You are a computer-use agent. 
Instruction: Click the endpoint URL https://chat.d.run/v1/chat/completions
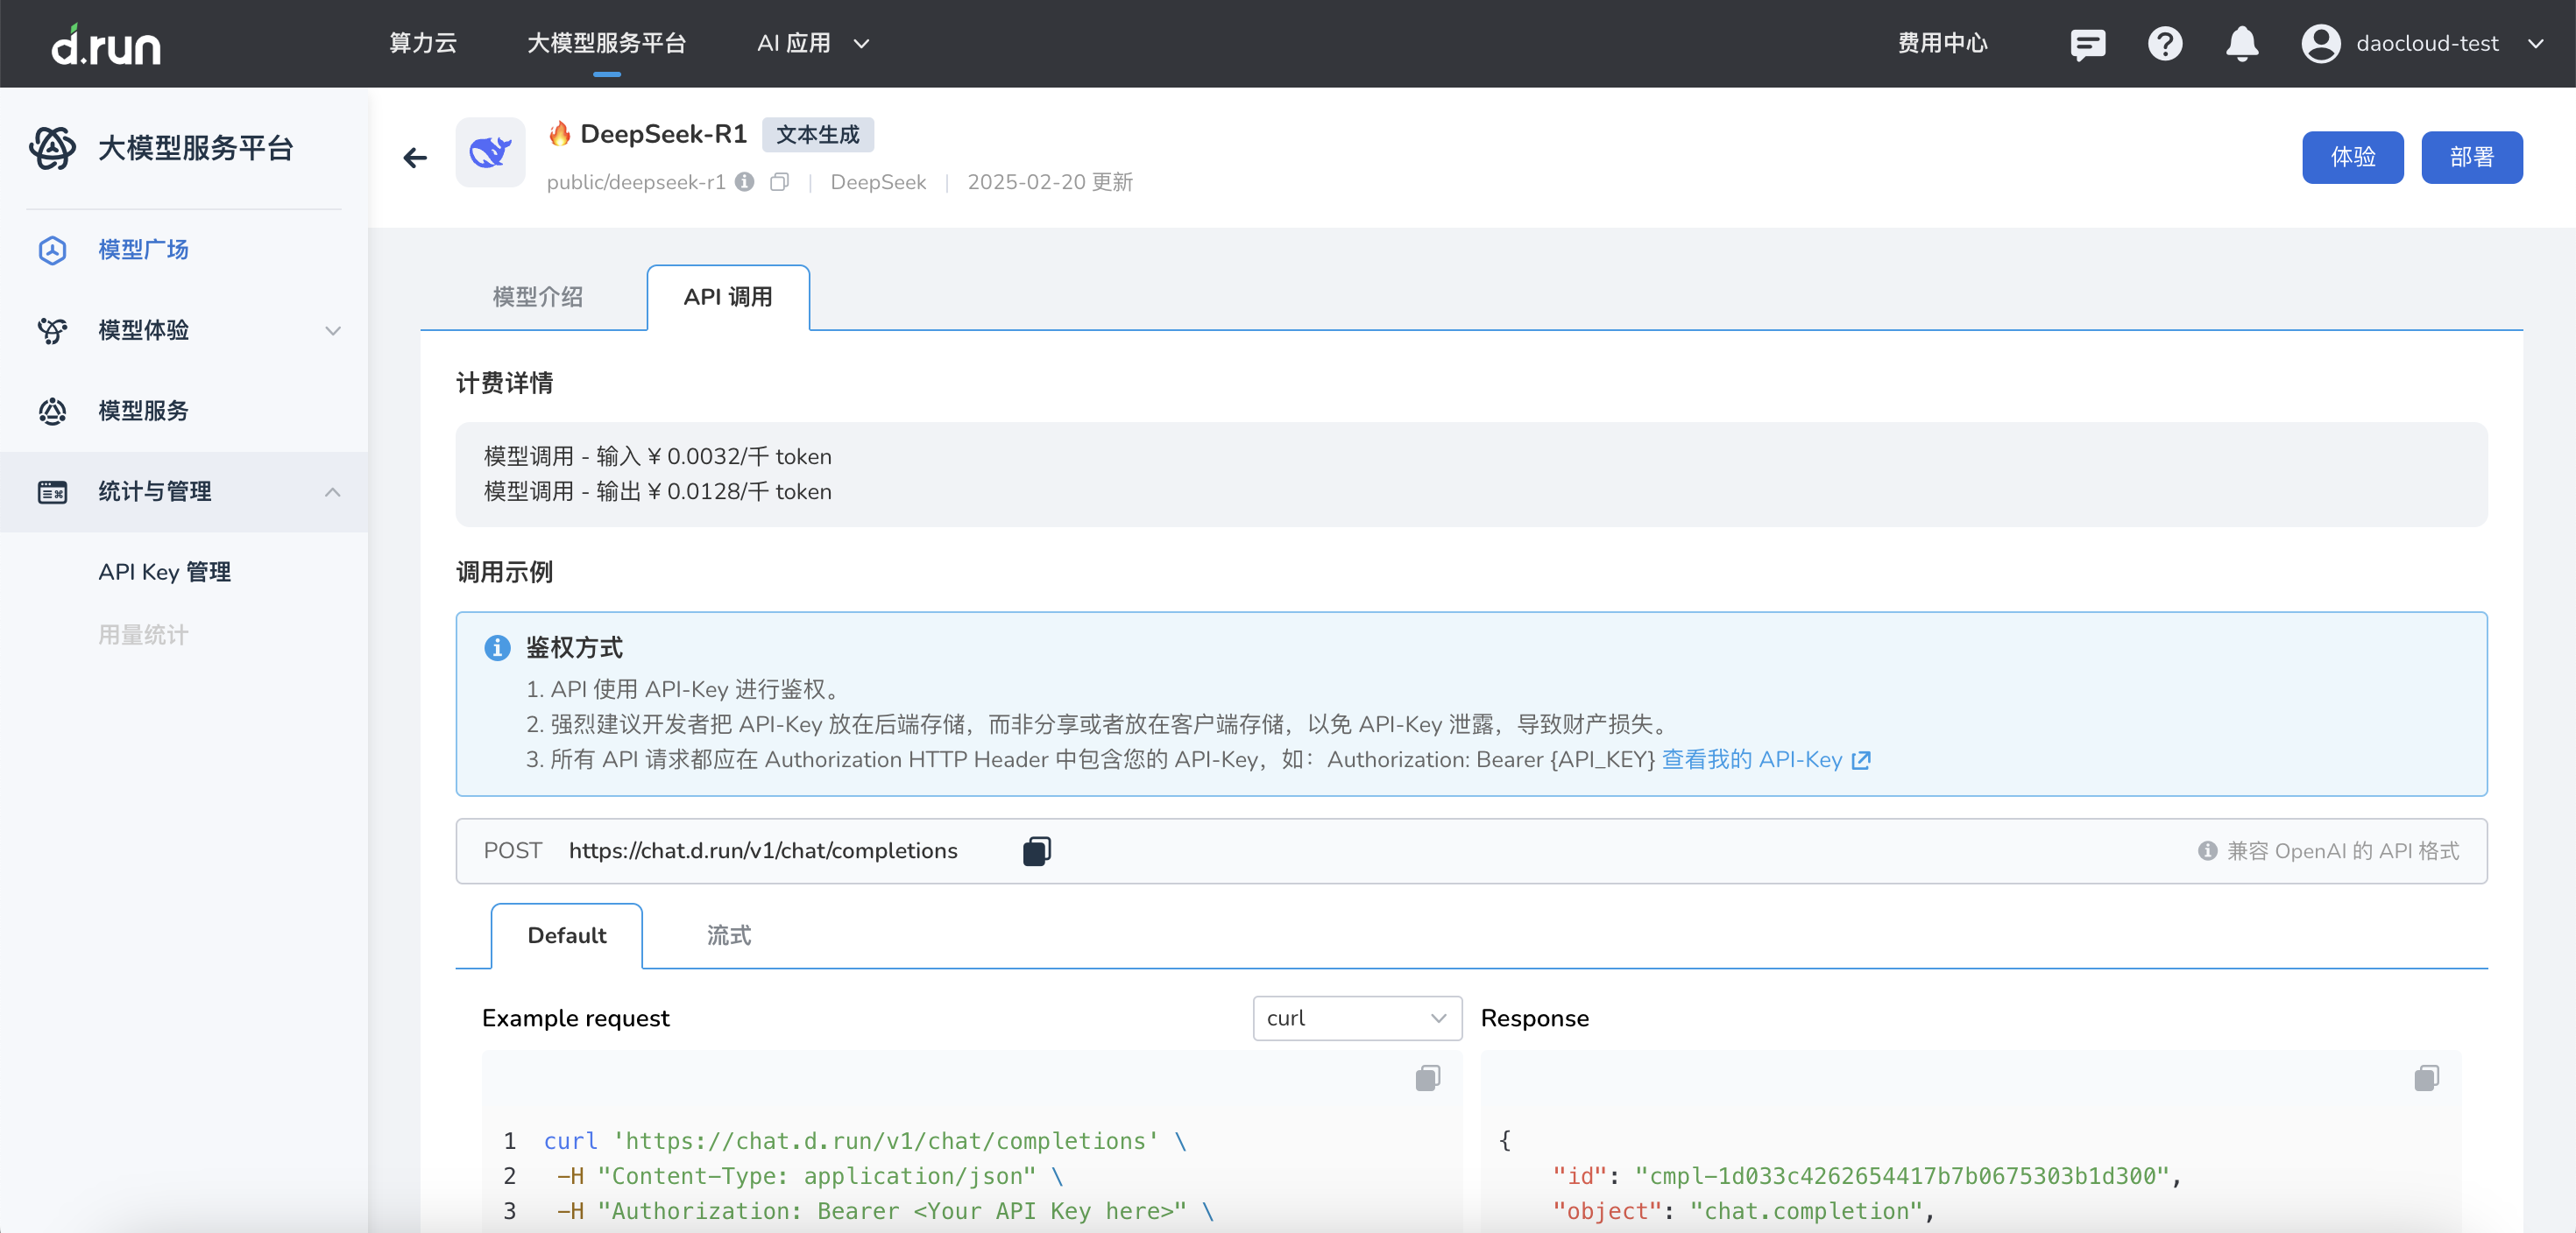763,851
